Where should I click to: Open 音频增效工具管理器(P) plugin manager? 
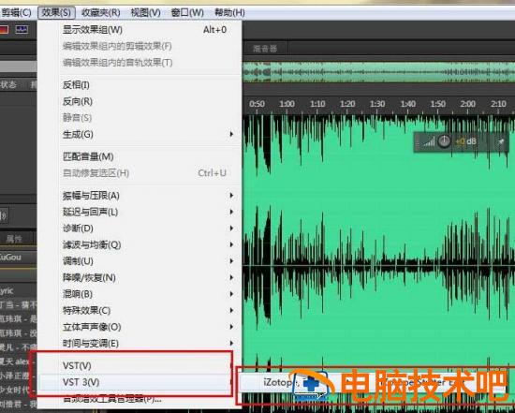140,399
